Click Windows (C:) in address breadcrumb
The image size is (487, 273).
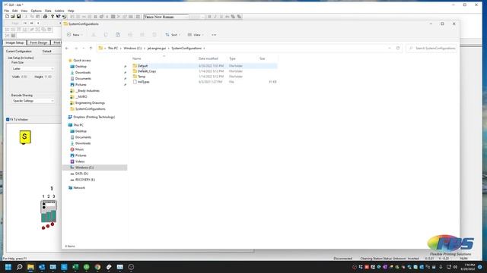[132, 49]
